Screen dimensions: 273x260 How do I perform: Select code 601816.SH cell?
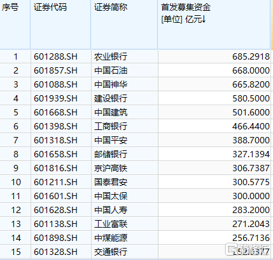click(x=61, y=168)
